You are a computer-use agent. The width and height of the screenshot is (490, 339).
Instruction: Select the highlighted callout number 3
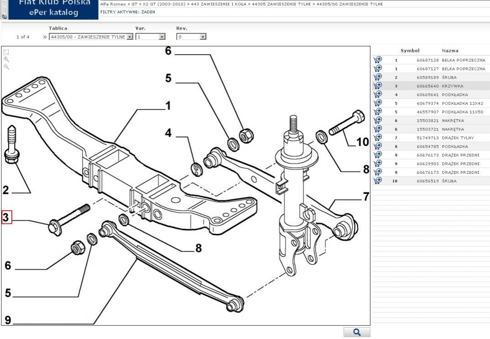pyautogui.click(x=5, y=218)
